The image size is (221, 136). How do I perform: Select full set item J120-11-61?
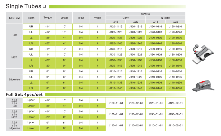point(116,103)
